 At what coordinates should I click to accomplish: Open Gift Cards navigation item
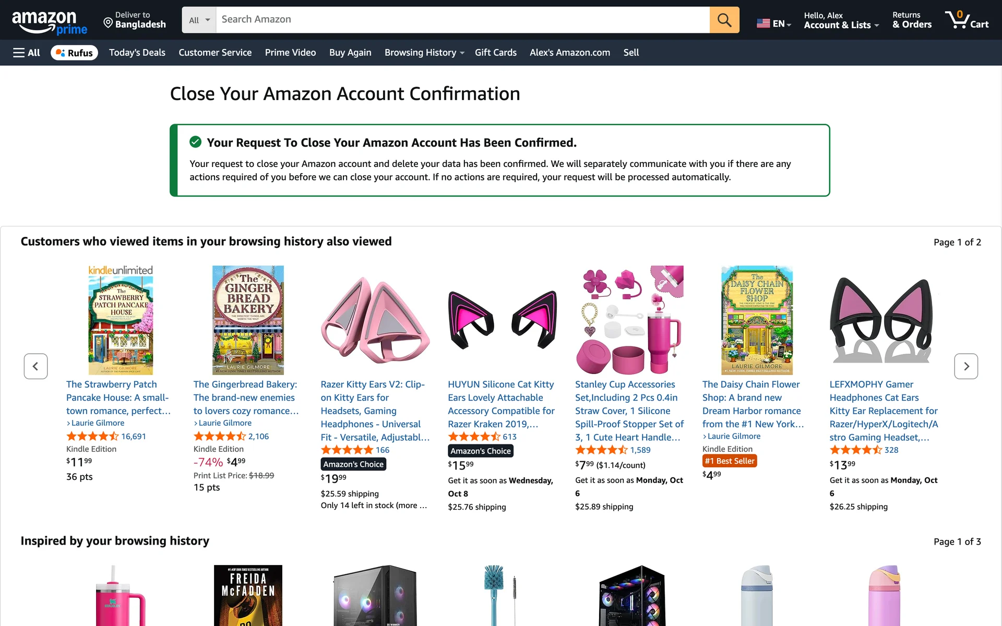(495, 53)
